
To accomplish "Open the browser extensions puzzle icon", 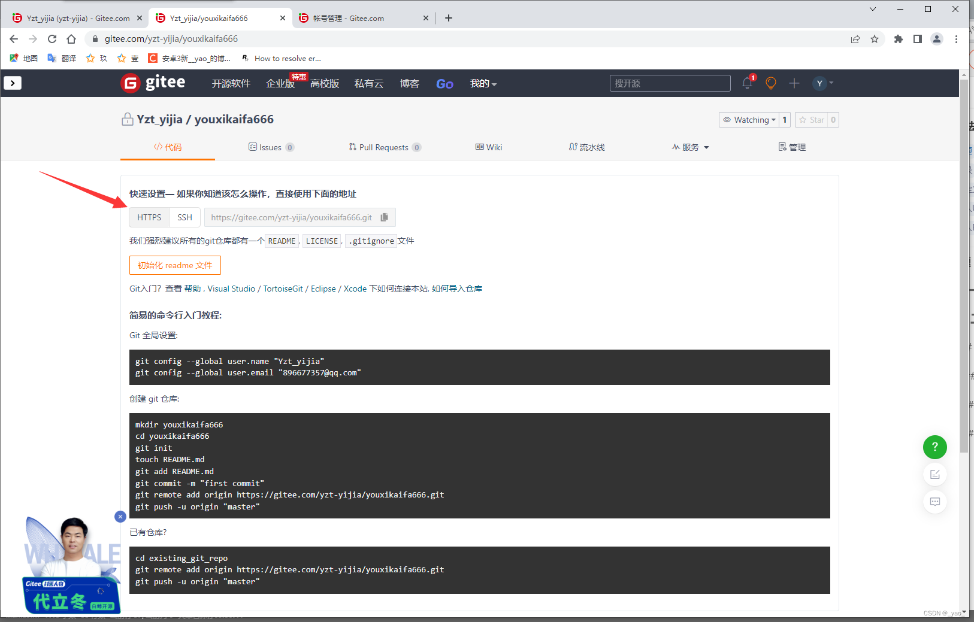I will pos(898,39).
